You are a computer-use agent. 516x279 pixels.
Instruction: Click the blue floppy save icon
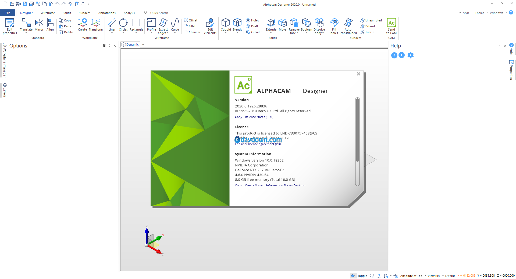[x=25, y=4]
